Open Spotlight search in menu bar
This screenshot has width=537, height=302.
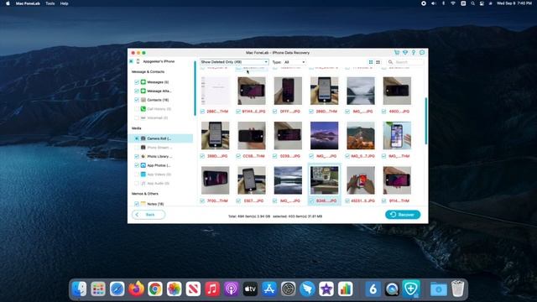pyautogui.click(x=472, y=3)
